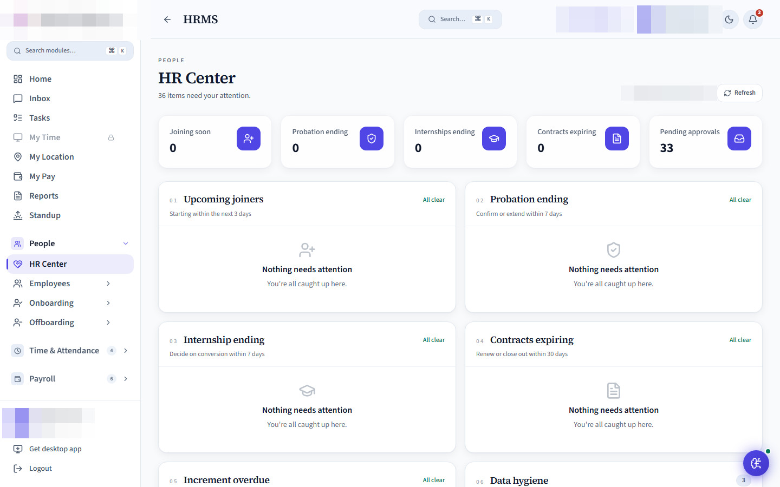The width and height of the screenshot is (780, 487).
Task: Toggle dark mode with the moon icon
Action: [x=729, y=19]
